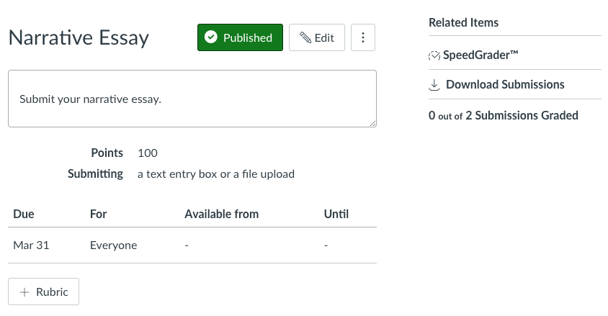Open the SpeedGrader link
This screenshot has height=316, width=608.
pos(480,55)
